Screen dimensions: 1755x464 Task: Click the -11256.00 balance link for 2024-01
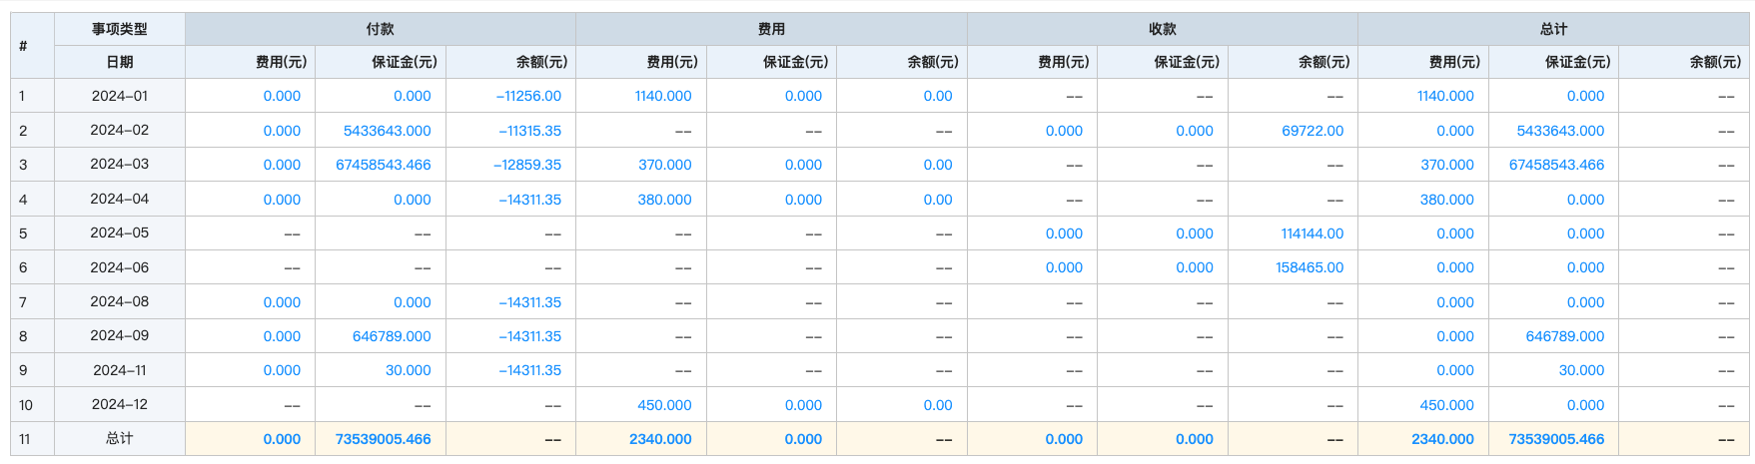tap(528, 96)
